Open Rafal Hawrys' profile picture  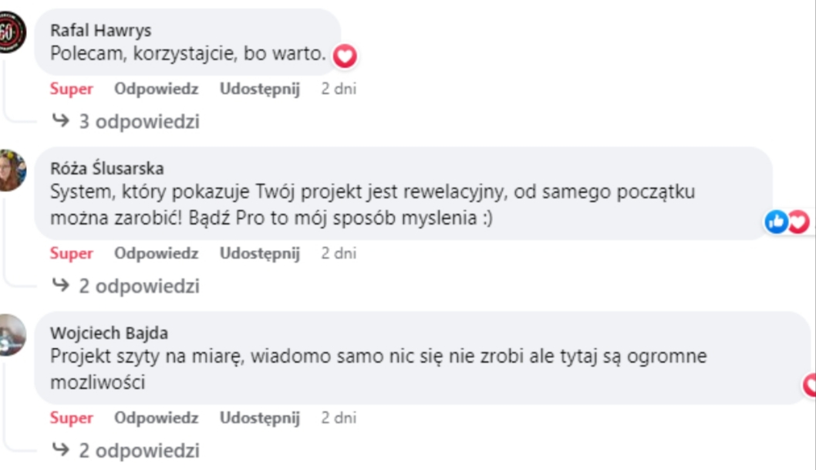point(12,32)
